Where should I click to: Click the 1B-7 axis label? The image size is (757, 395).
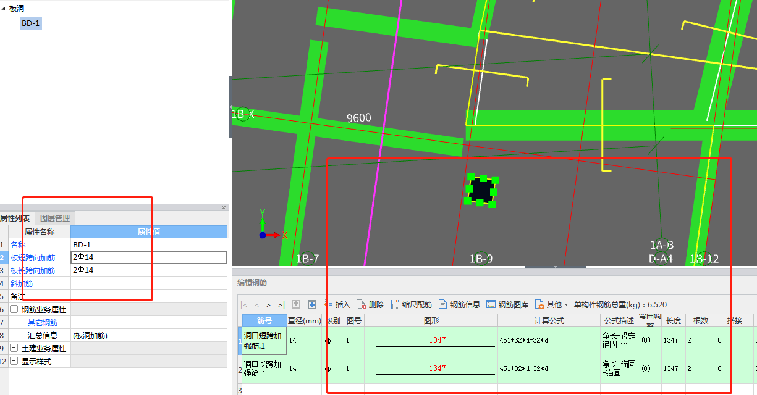[307, 259]
